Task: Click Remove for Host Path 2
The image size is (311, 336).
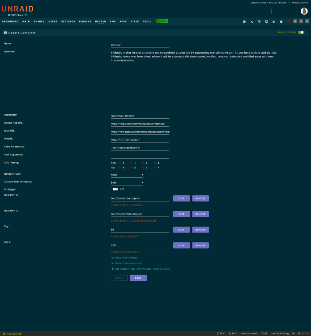Action: (x=200, y=198)
